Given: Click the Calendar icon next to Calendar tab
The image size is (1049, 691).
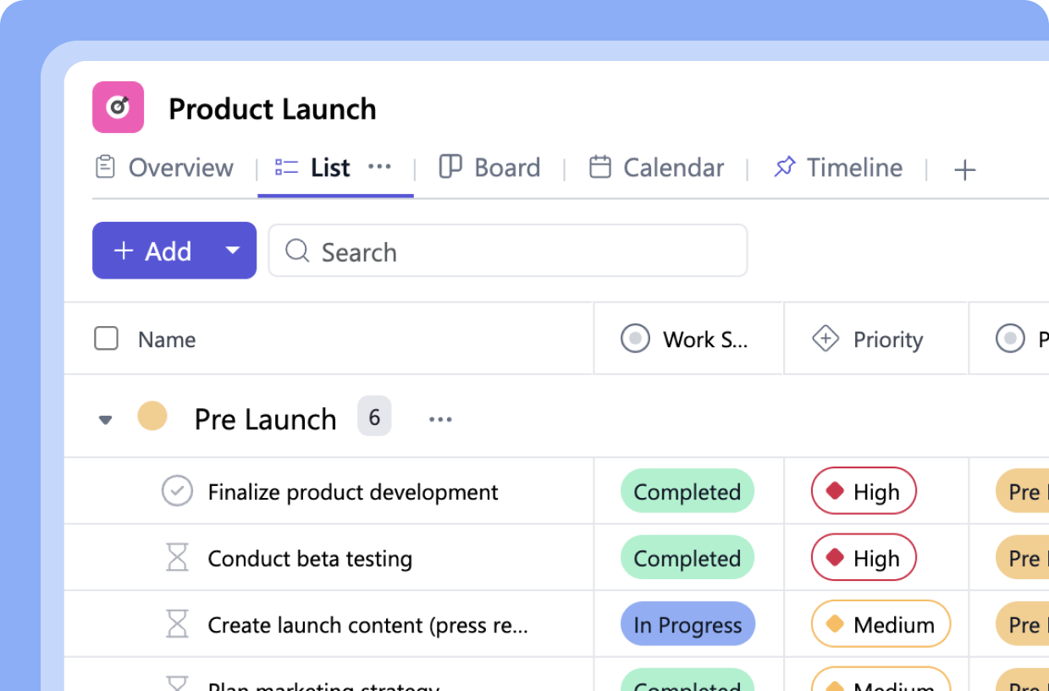Looking at the screenshot, I should pos(602,167).
